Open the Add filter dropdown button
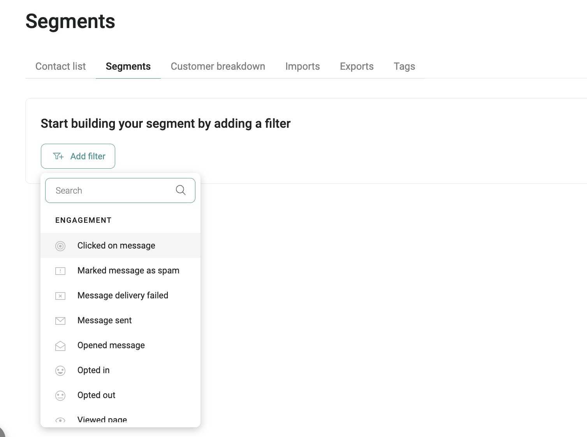Viewport: 587px width, 437px height. point(78,156)
